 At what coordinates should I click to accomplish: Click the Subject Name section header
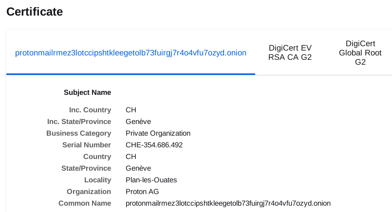pyautogui.click(x=87, y=92)
